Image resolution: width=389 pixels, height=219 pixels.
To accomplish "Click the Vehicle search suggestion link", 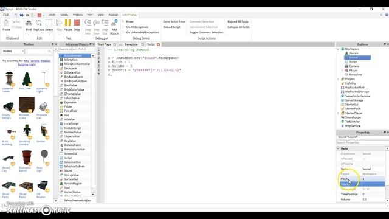I will click(x=35, y=61).
